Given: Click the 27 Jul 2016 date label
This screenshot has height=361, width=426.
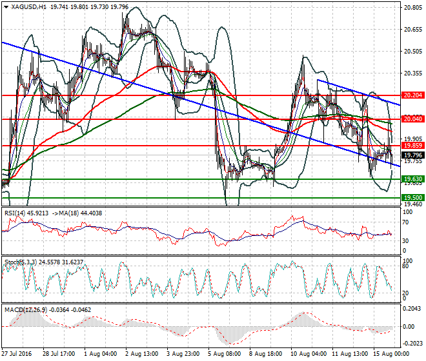Looking at the screenshot, I should pos(17,354).
